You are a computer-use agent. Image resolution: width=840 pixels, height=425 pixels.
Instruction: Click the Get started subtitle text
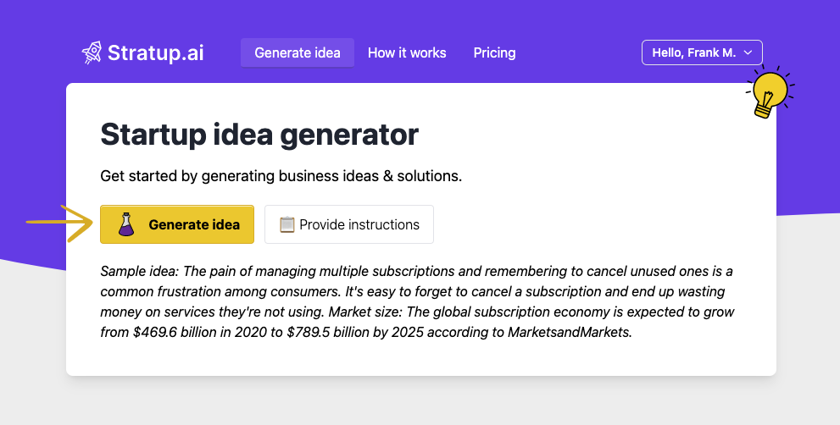281,176
